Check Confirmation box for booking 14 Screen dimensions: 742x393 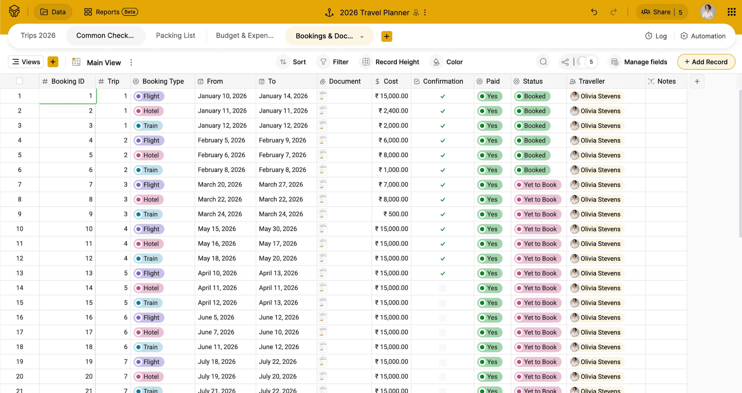click(x=443, y=288)
